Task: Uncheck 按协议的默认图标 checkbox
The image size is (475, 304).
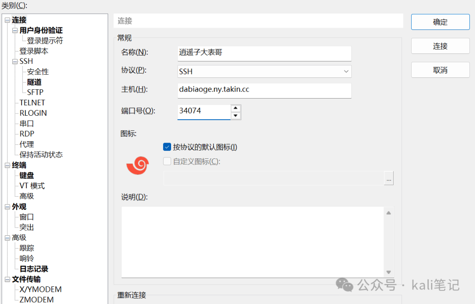Action: [x=167, y=147]
